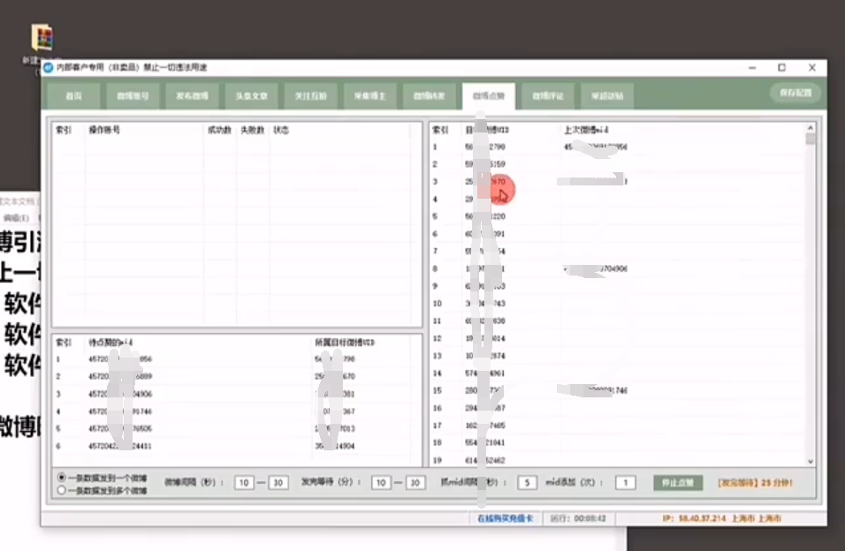Close the application window
Screen dimensions: 845x551
812,68
